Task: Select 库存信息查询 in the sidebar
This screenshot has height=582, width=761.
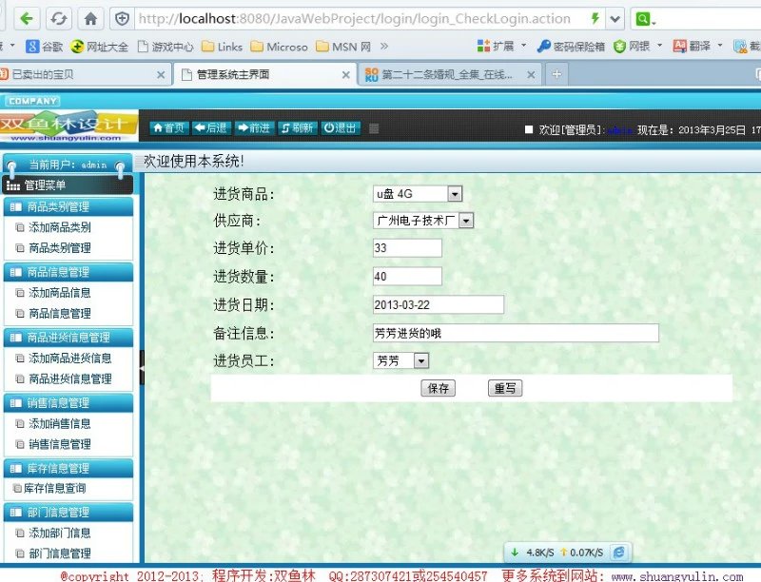Action: coord(54,488)
